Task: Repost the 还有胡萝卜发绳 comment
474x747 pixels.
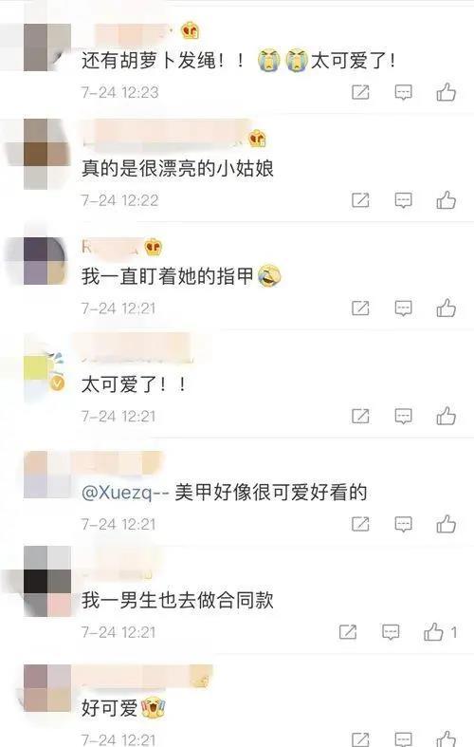Action: [360, 92]
